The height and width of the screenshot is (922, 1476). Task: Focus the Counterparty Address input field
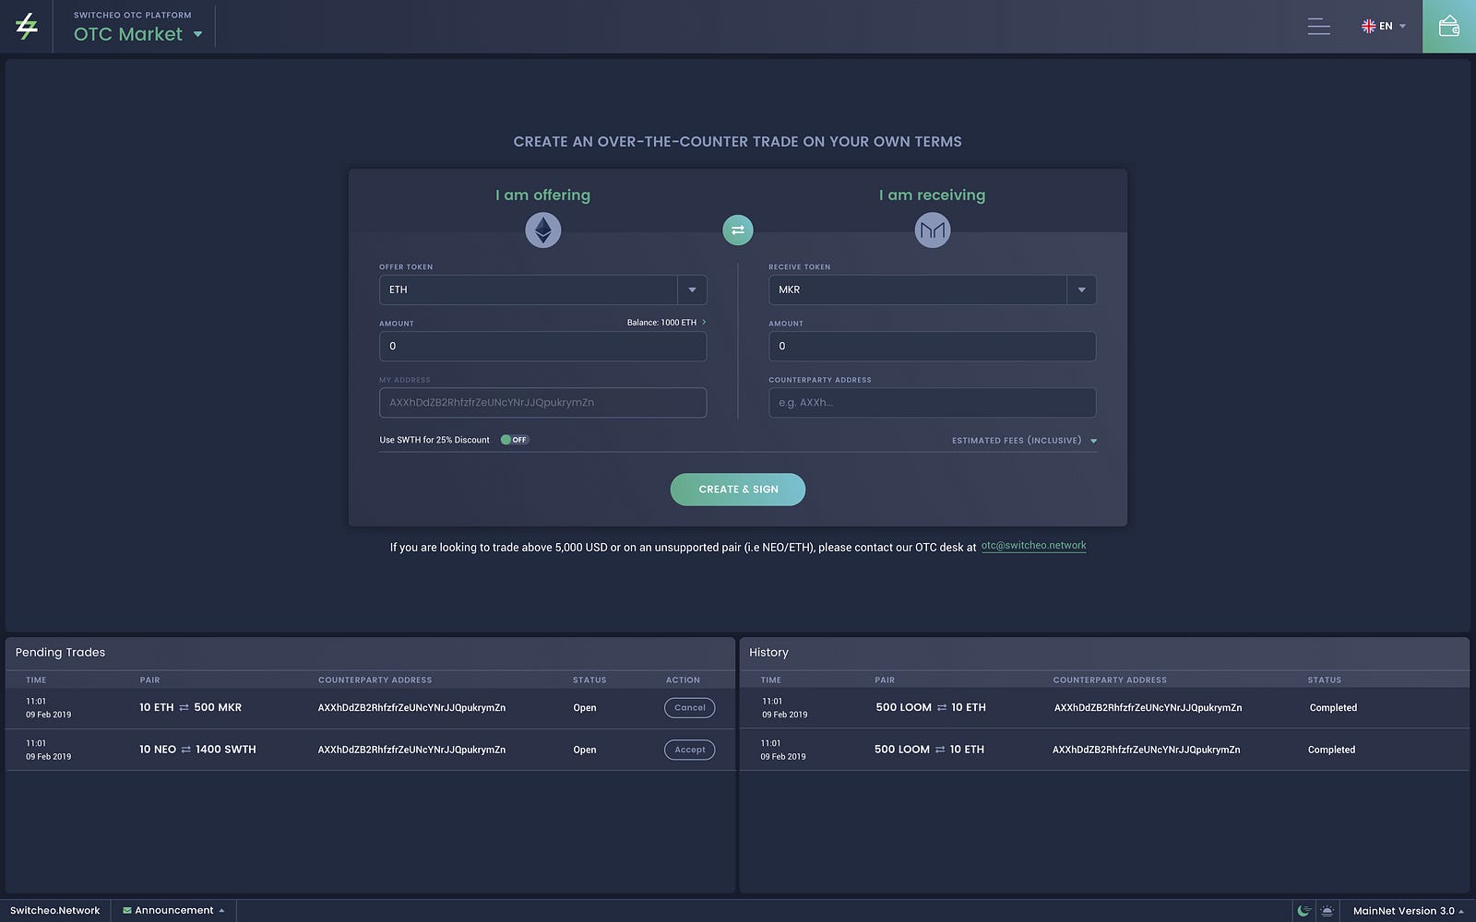933,403
